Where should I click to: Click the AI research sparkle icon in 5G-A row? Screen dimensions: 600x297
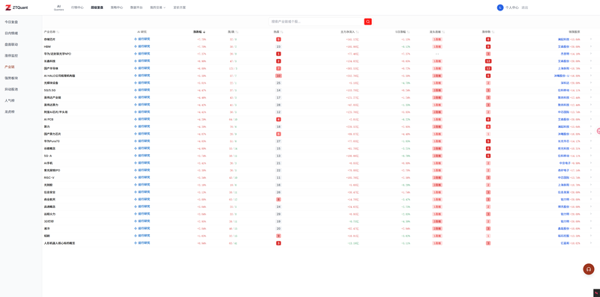(136, 156)
